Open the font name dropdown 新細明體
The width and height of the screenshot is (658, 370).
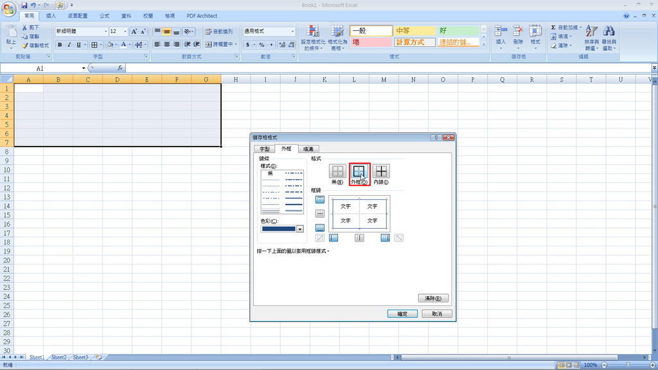[106, 31]
